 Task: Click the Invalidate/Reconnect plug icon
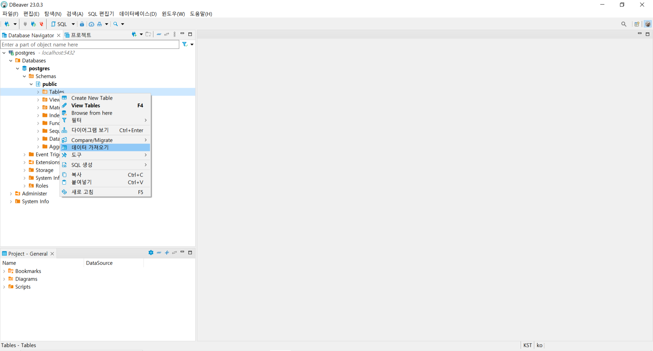pyautogui.click(x=33, y=24)
